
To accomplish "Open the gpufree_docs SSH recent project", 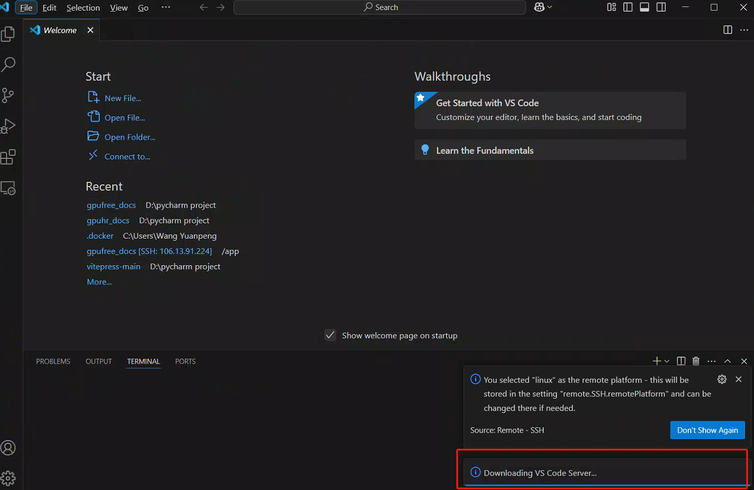I will pos(149,251).
